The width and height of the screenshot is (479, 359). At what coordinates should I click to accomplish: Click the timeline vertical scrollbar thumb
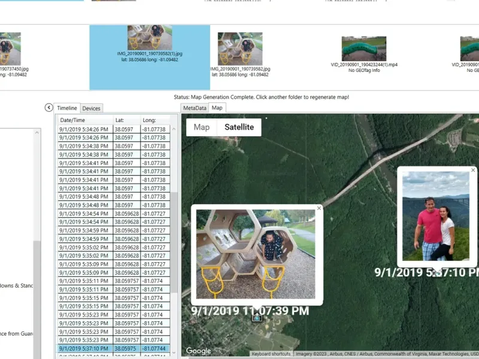click(174, 243)
